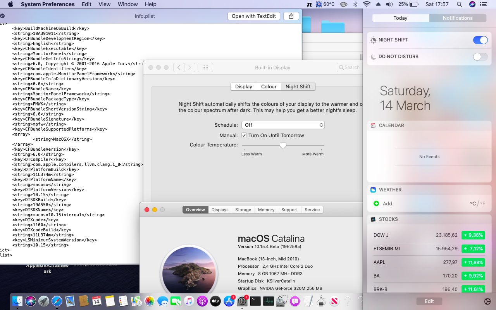The height and width of the screenshot is (310, 496).
Task: Click Edit button in Notification Center
Action: coord(429,301)
